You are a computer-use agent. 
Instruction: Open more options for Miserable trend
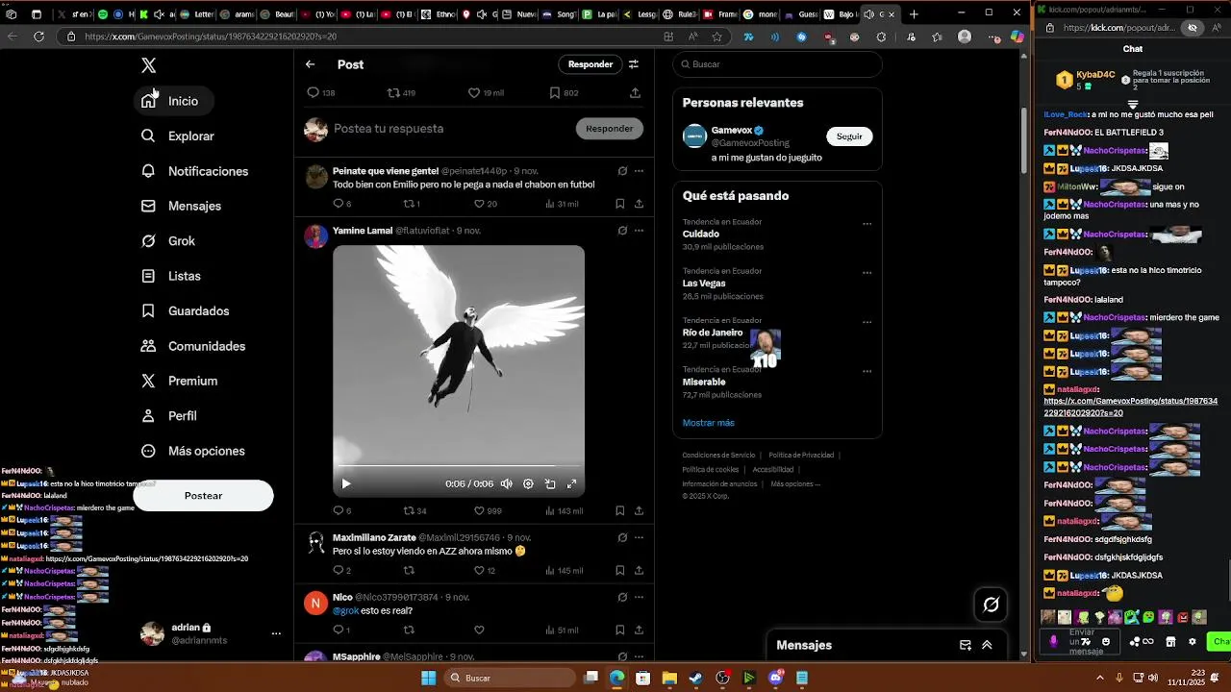pyautogui.click(x=867, y=372)
